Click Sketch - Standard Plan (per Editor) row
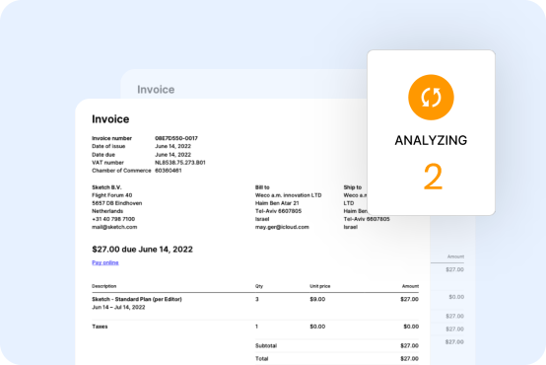The height and width of the screenshot is (365, 546). [137, 299]
